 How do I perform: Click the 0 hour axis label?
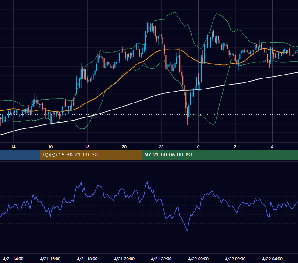coord(198,147)
